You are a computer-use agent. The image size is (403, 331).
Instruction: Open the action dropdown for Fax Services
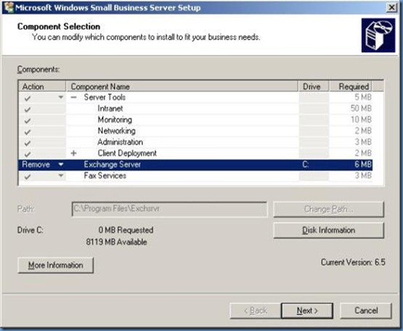coord(61,176)
